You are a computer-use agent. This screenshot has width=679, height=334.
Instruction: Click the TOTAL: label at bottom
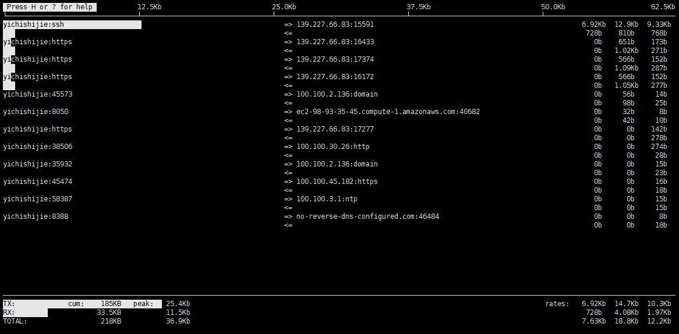coord(15,321)
